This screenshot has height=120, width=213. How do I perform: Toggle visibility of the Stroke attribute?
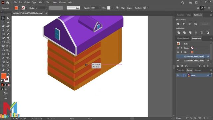[178, 48]
